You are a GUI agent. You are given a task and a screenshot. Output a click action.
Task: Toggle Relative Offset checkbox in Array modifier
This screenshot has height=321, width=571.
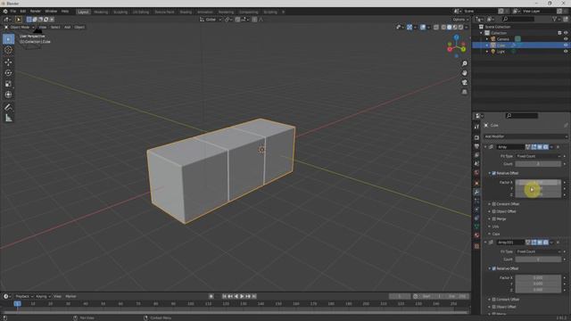494,173
